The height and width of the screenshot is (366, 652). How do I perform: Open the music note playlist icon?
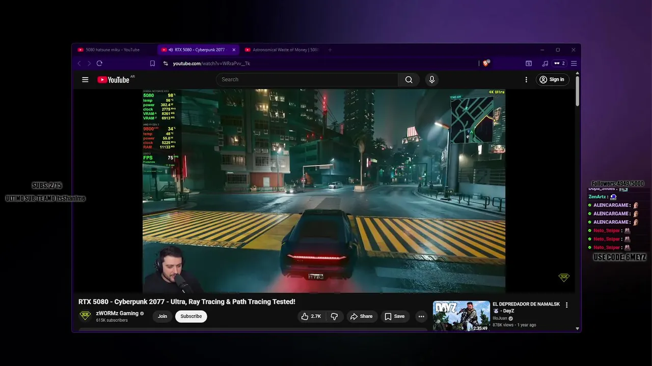(x=545, y=64)
